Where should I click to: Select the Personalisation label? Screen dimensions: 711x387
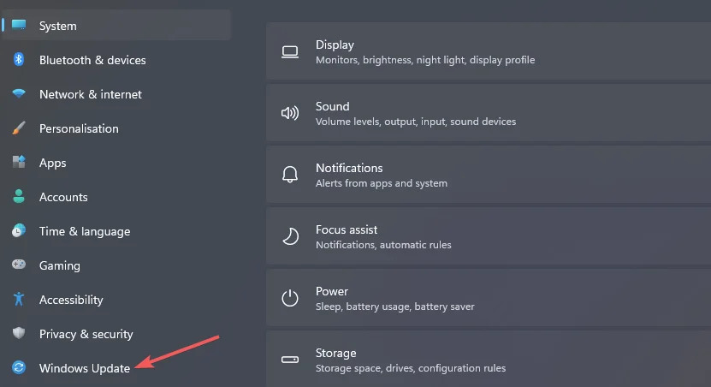[x=79, y=128]
